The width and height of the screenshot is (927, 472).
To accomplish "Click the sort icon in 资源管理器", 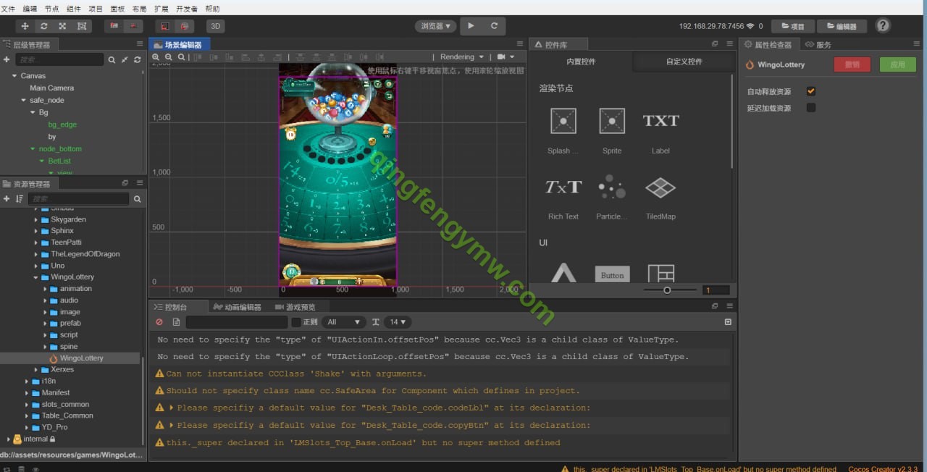I will [x=20, y=198].
